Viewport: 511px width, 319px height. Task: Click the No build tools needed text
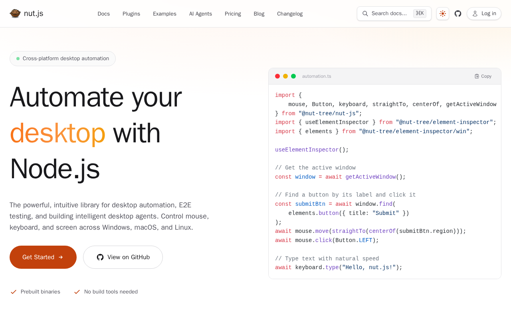(111, 292)
